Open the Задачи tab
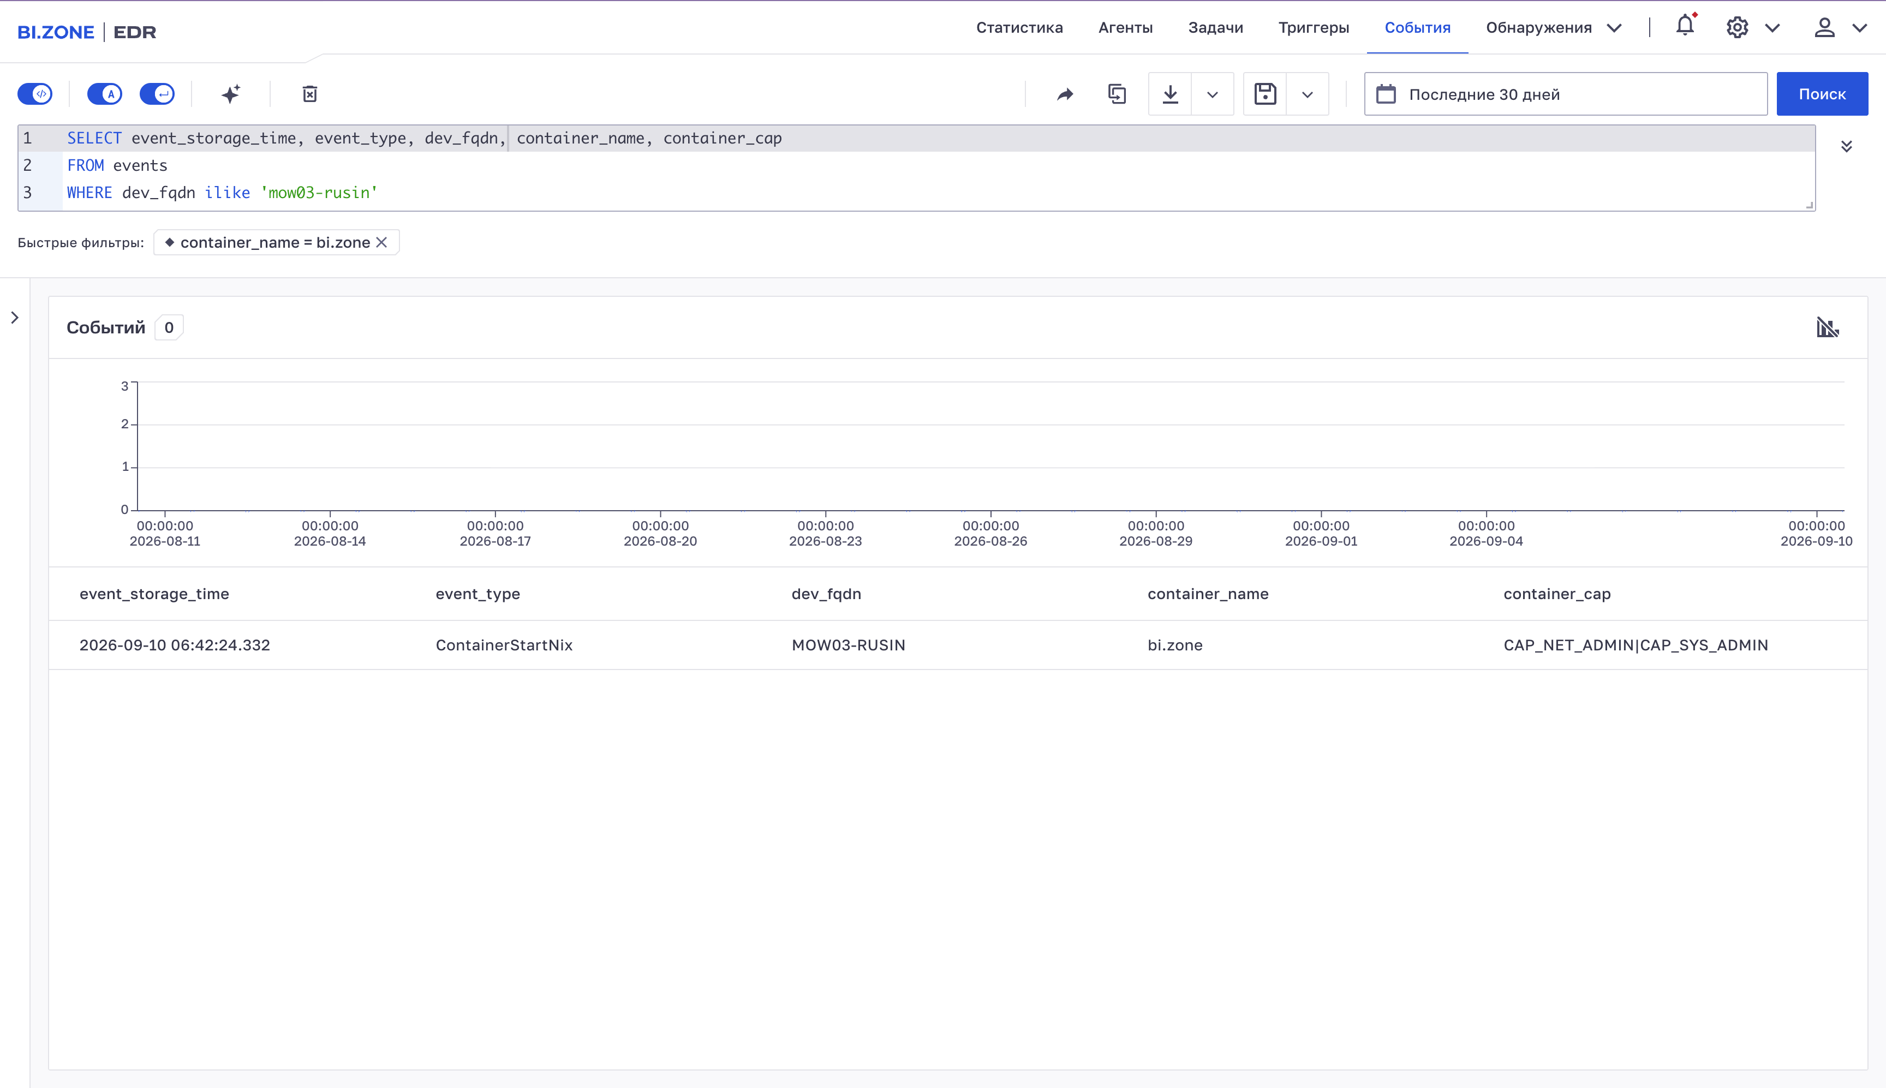This screenshot has width=1886, height=1088. coord(1216,28)
